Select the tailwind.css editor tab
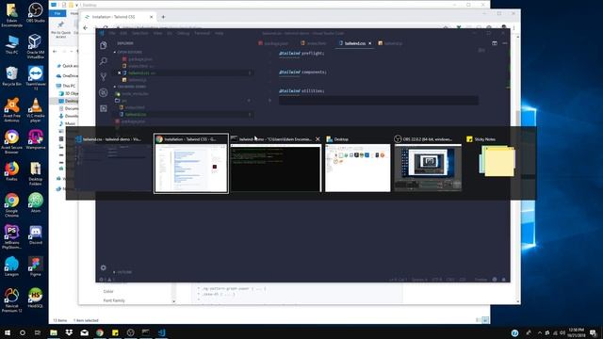The height and width of the screenshot is (339, 603). click(x=354, y=43)
